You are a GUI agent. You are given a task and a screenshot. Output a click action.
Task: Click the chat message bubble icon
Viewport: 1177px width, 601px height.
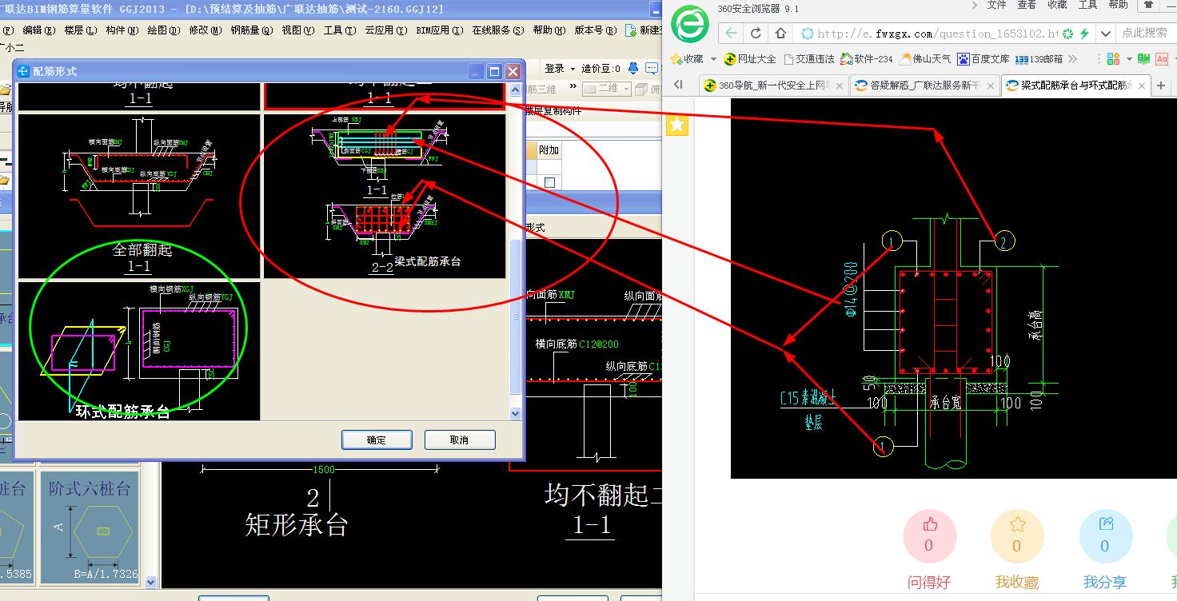pos(651,69)
